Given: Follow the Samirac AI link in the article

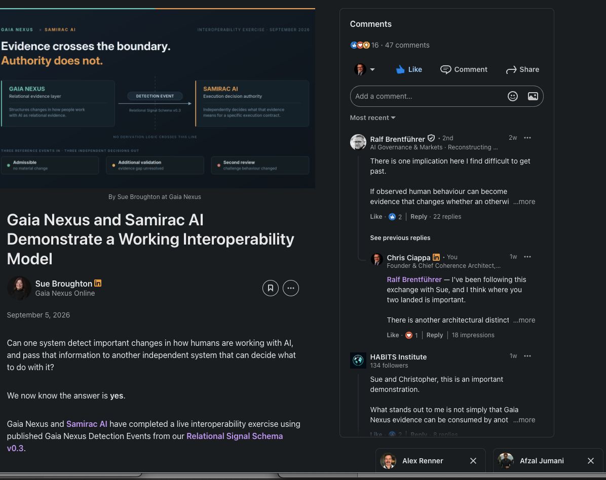Looking at the screenshot, I should pos(87,424).
